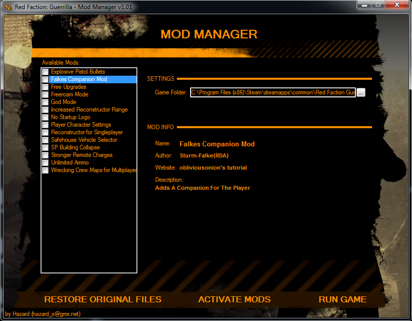Tick Increased Reconstructor Range checkbox
Screen dimensions: 412x321
(45, 110)
